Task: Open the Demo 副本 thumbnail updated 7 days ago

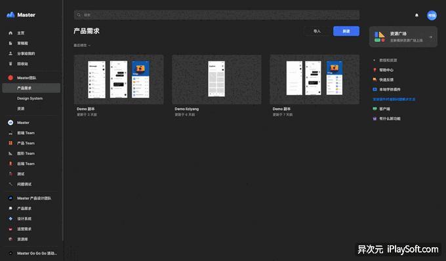Action: (x=315, y=79)
